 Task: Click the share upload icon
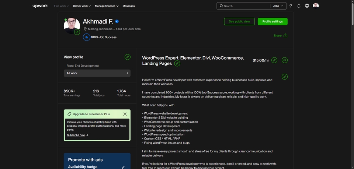point(285,35)
